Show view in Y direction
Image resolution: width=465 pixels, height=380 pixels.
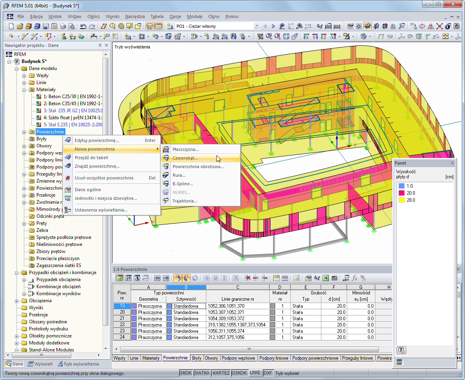[315, 36]
